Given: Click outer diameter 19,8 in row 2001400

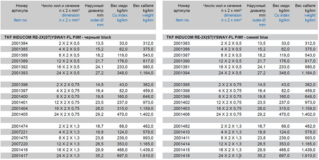Looking at the screenshot, I should click(99, 96).
